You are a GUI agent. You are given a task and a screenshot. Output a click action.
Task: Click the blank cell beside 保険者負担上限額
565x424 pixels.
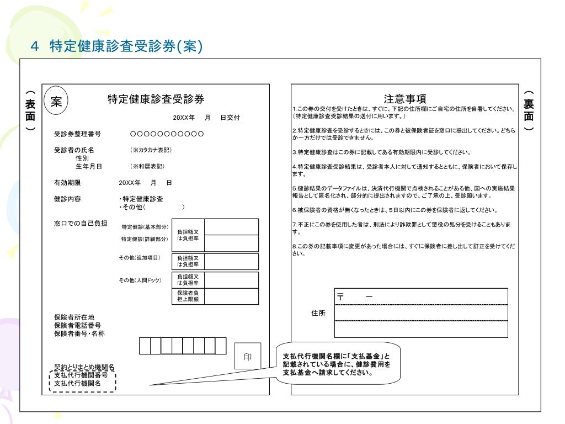[x=231, y=296]
